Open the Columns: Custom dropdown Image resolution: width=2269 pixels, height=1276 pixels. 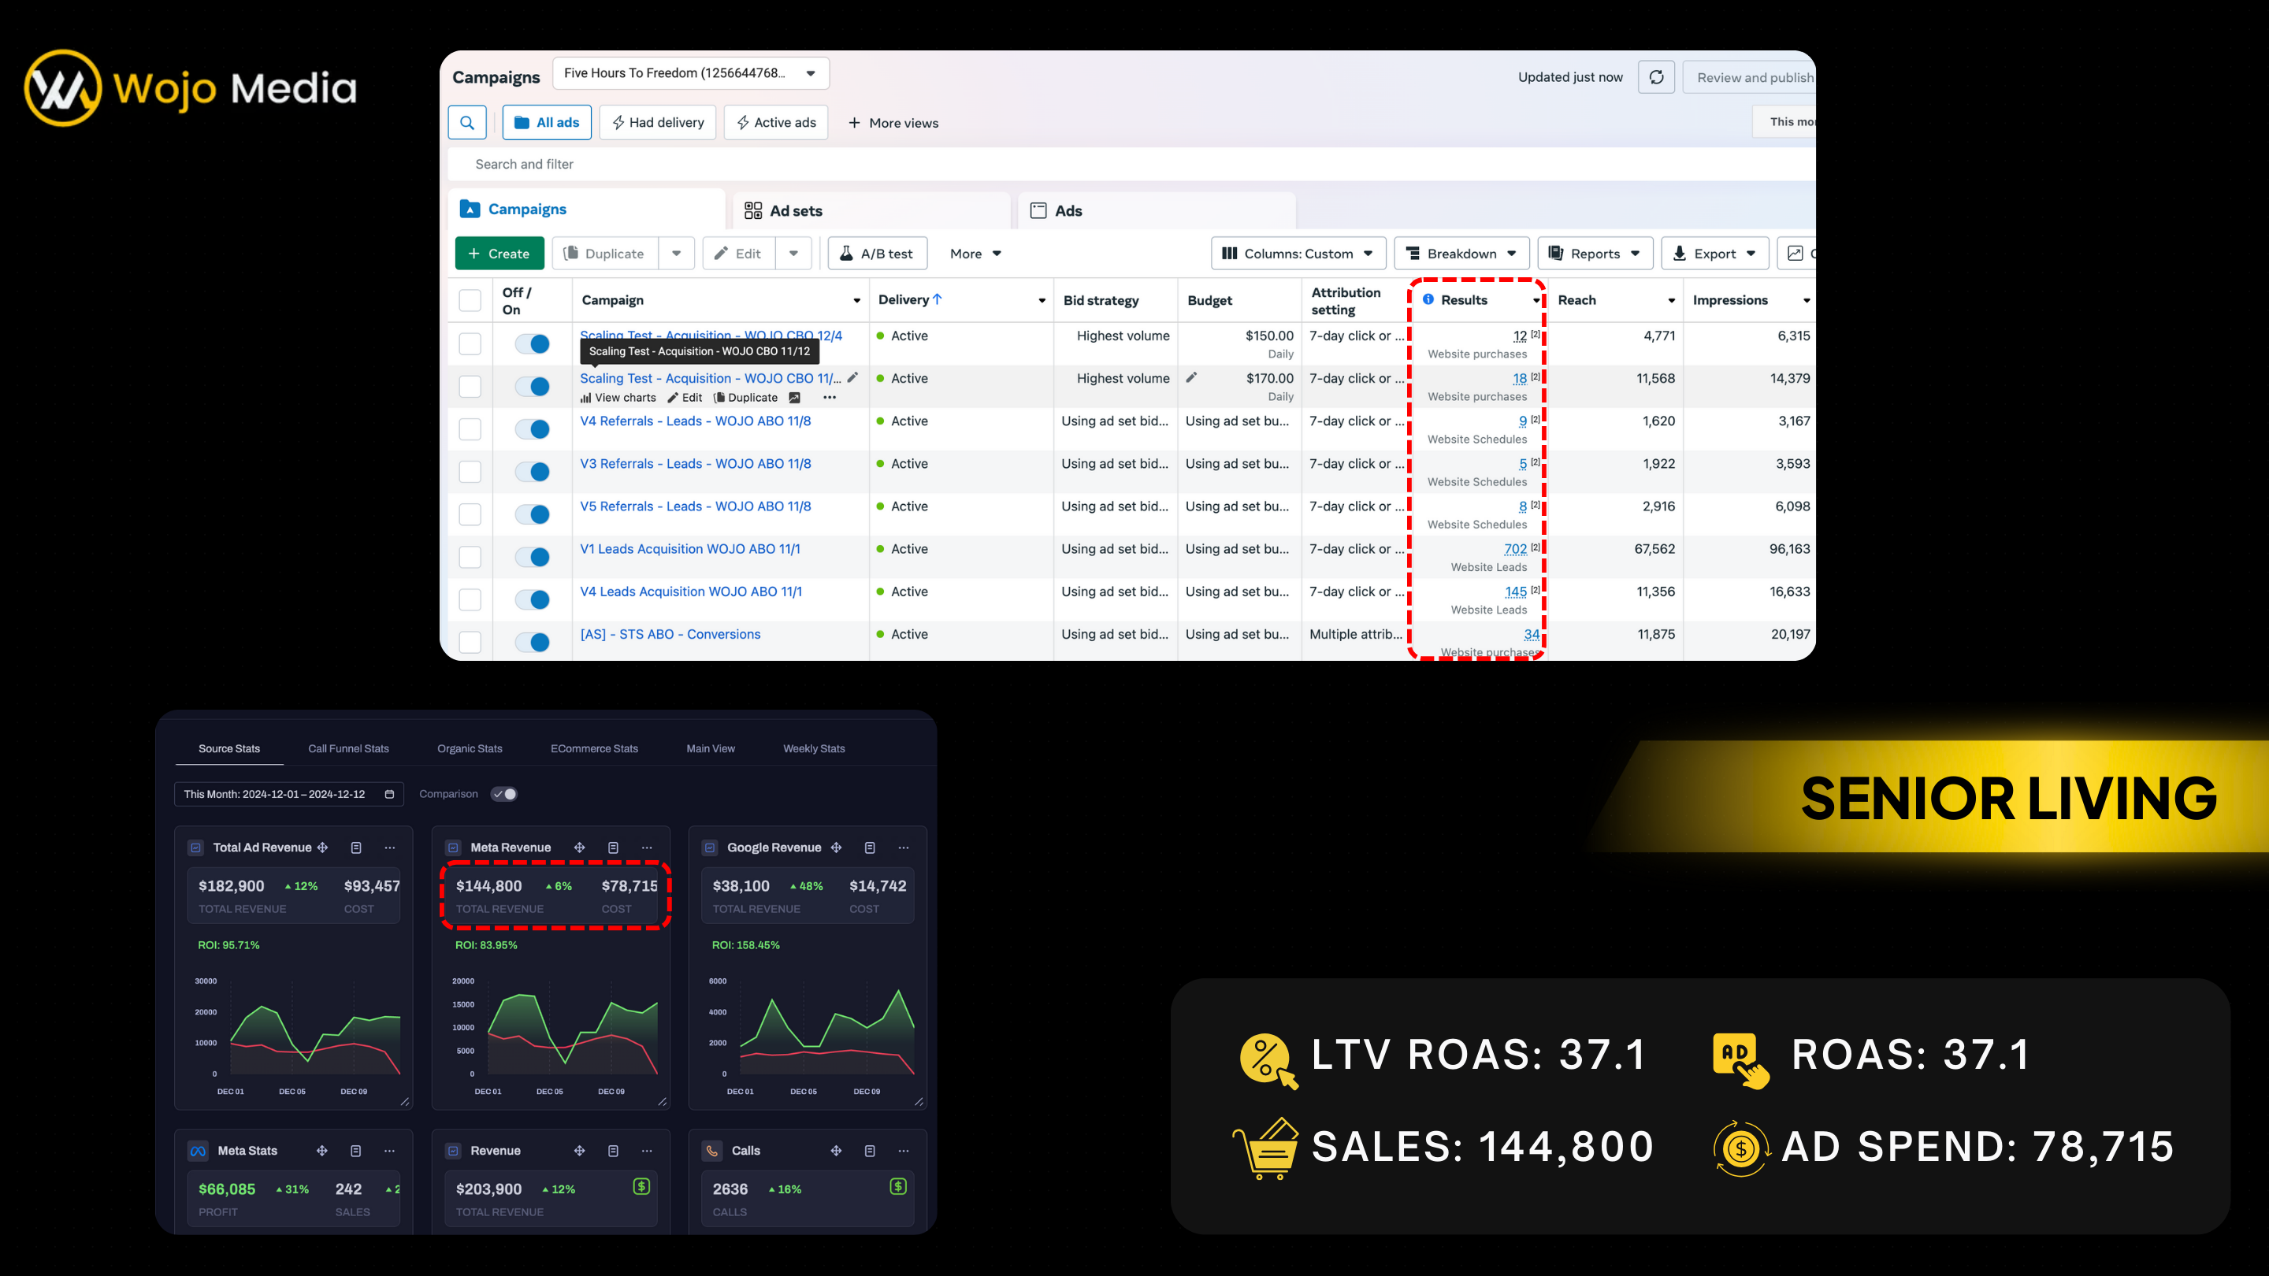1298,254
